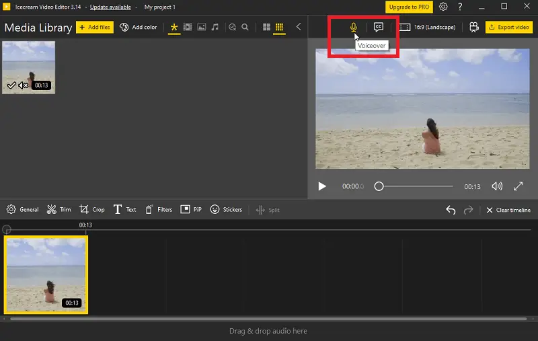Switch library to large grid view
This screenshot has height=341, width=538.
[x=266, y=27]
